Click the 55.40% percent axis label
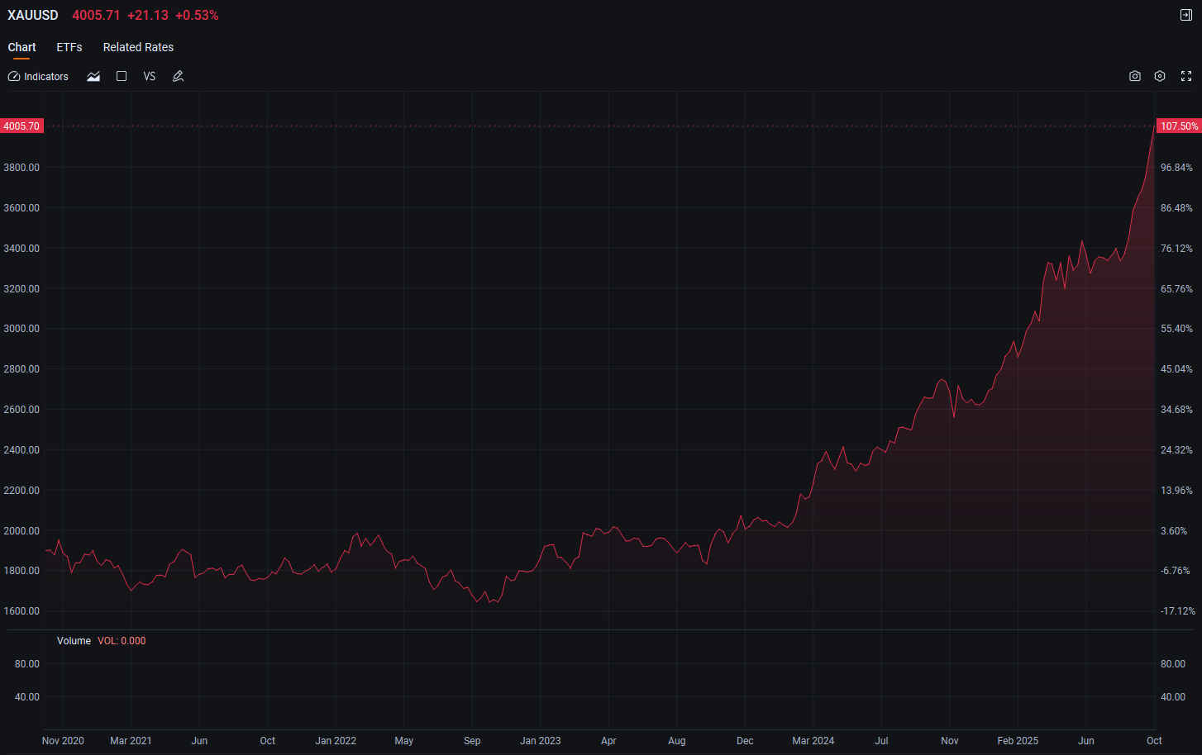 pos(1176,329)
